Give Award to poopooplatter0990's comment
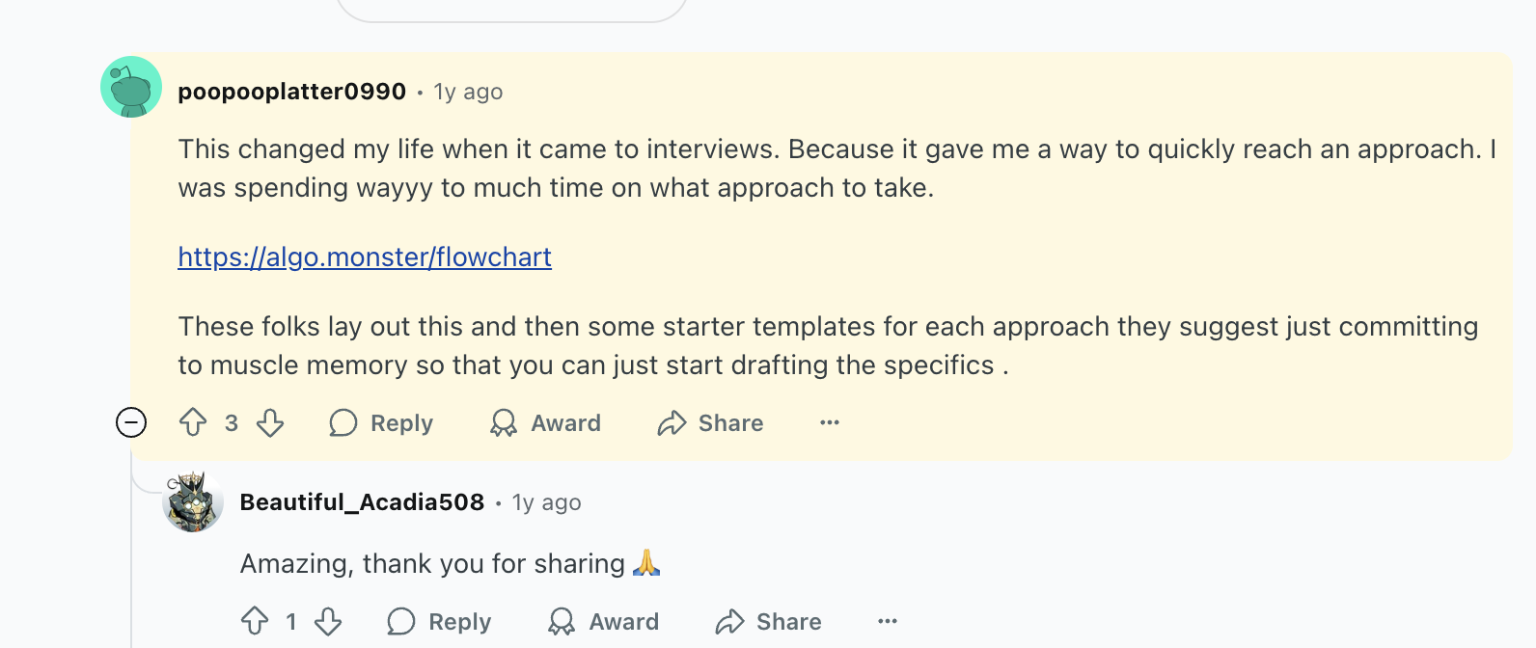 point(545,422)
